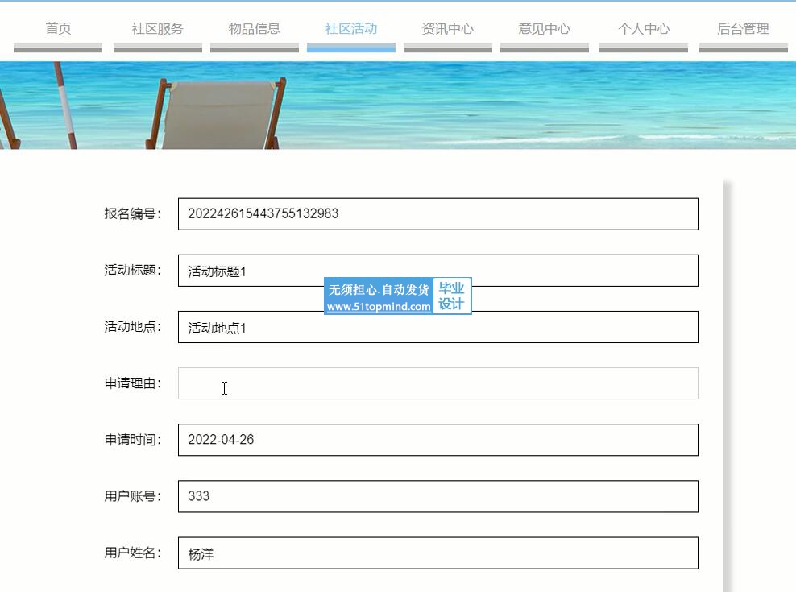This screenshot has width=796, height=592.
Task: Click the 用户账号 field showing 333
Action: (x=438, y=496)
